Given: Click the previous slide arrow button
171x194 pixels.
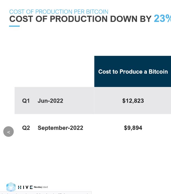Looking at the screenshot, I should 9,132.
